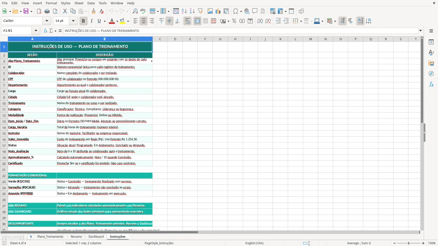
Task: Click the horizontal scrollbar thumb
Action: (x=99, y=232)
